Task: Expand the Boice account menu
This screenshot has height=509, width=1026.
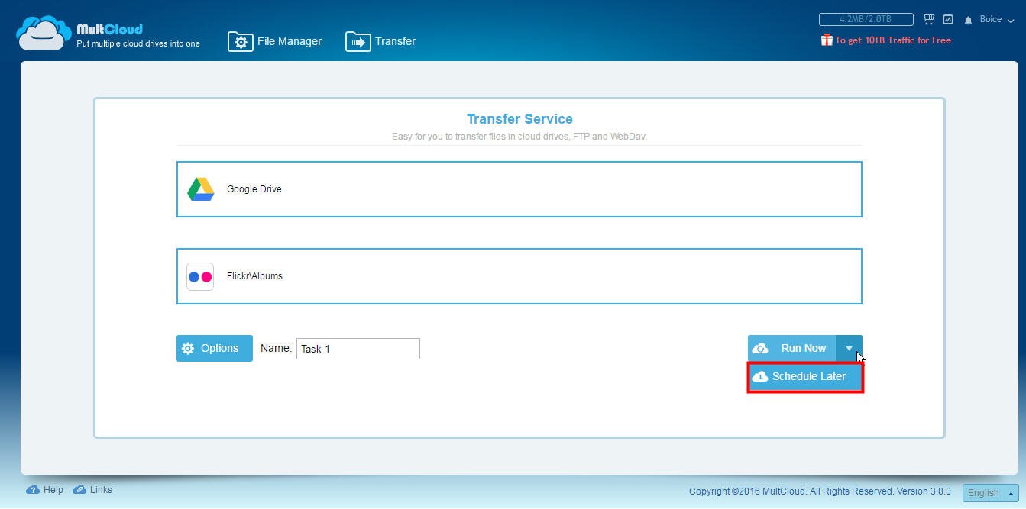Action: 997,20
